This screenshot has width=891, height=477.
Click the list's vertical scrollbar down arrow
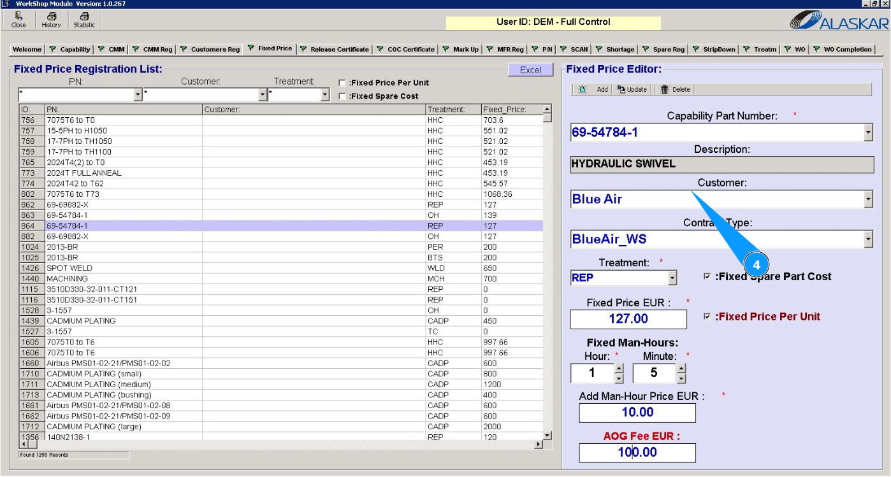pos(547,434)
